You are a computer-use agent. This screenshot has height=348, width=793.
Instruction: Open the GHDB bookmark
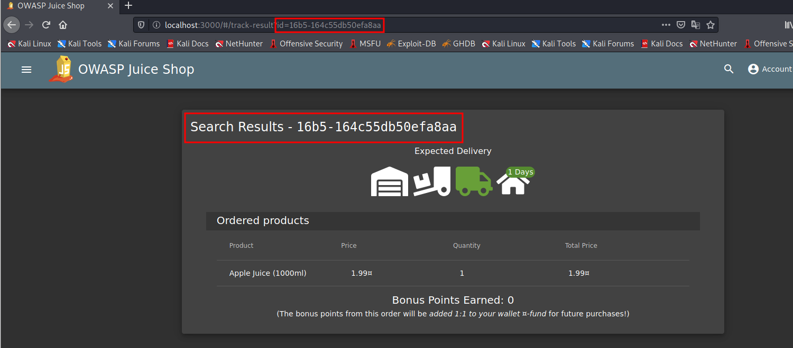click(459, 44)
